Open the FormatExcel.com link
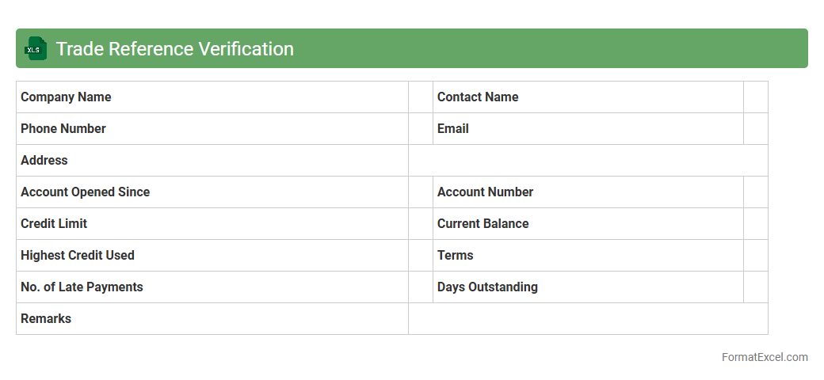824x380 pixels. pyautogui.click(x=764, y=357)
